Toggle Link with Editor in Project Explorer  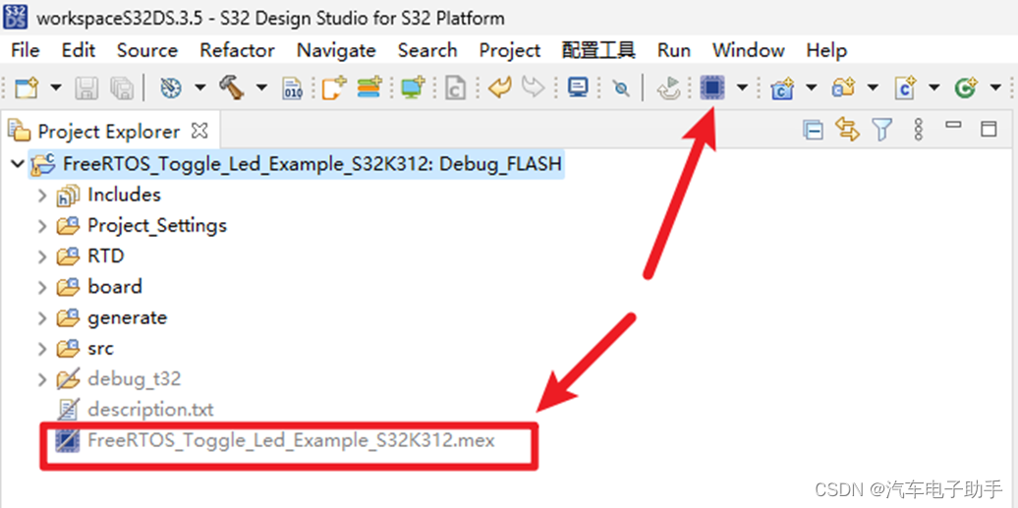(847, 130)
